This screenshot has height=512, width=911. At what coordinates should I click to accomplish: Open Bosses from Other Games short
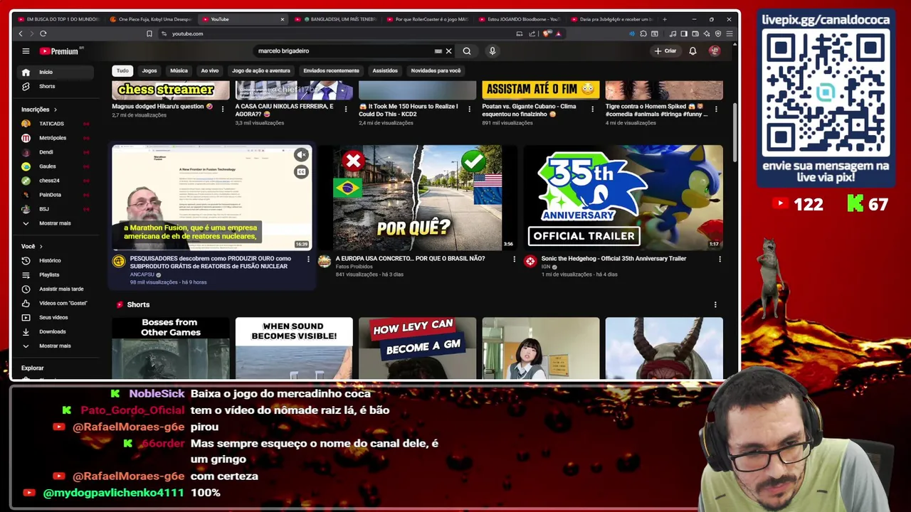[171, 348]
